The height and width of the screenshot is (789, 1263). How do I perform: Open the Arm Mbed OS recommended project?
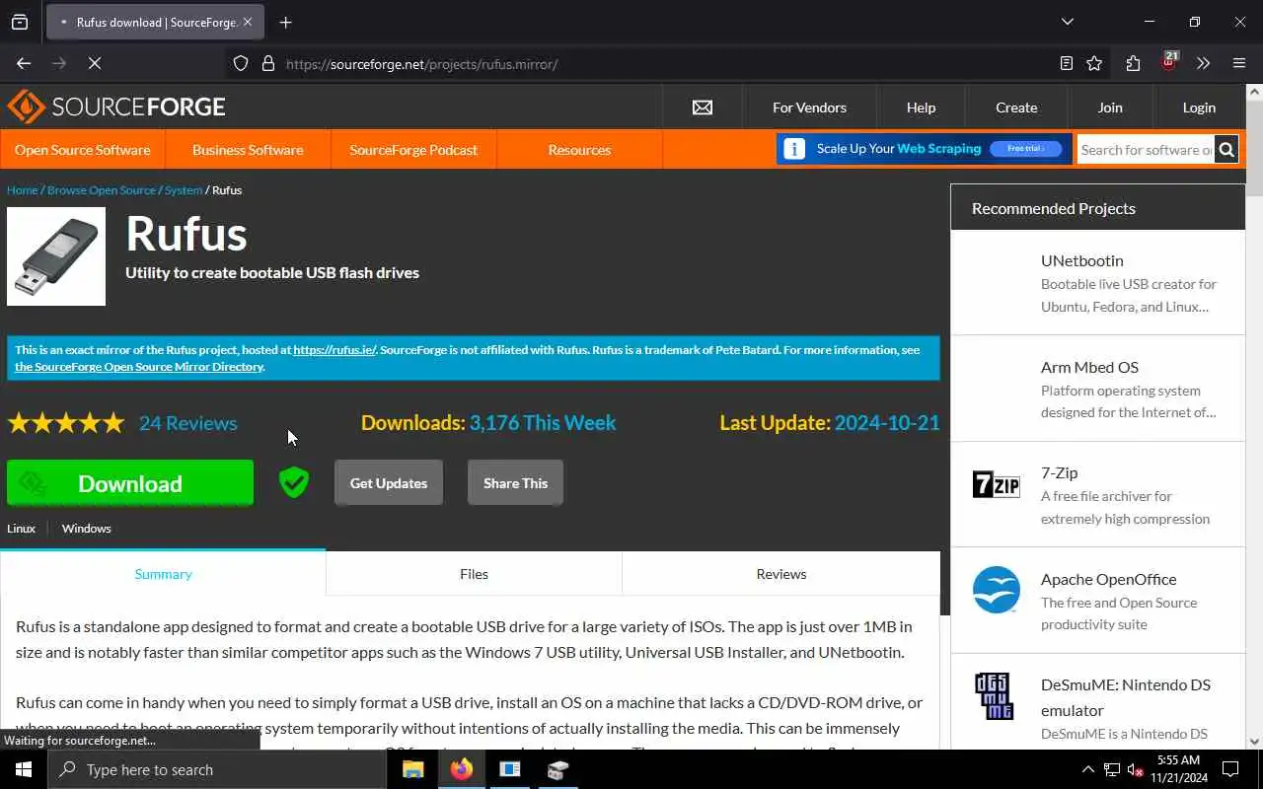click(x=1098, y=389)
